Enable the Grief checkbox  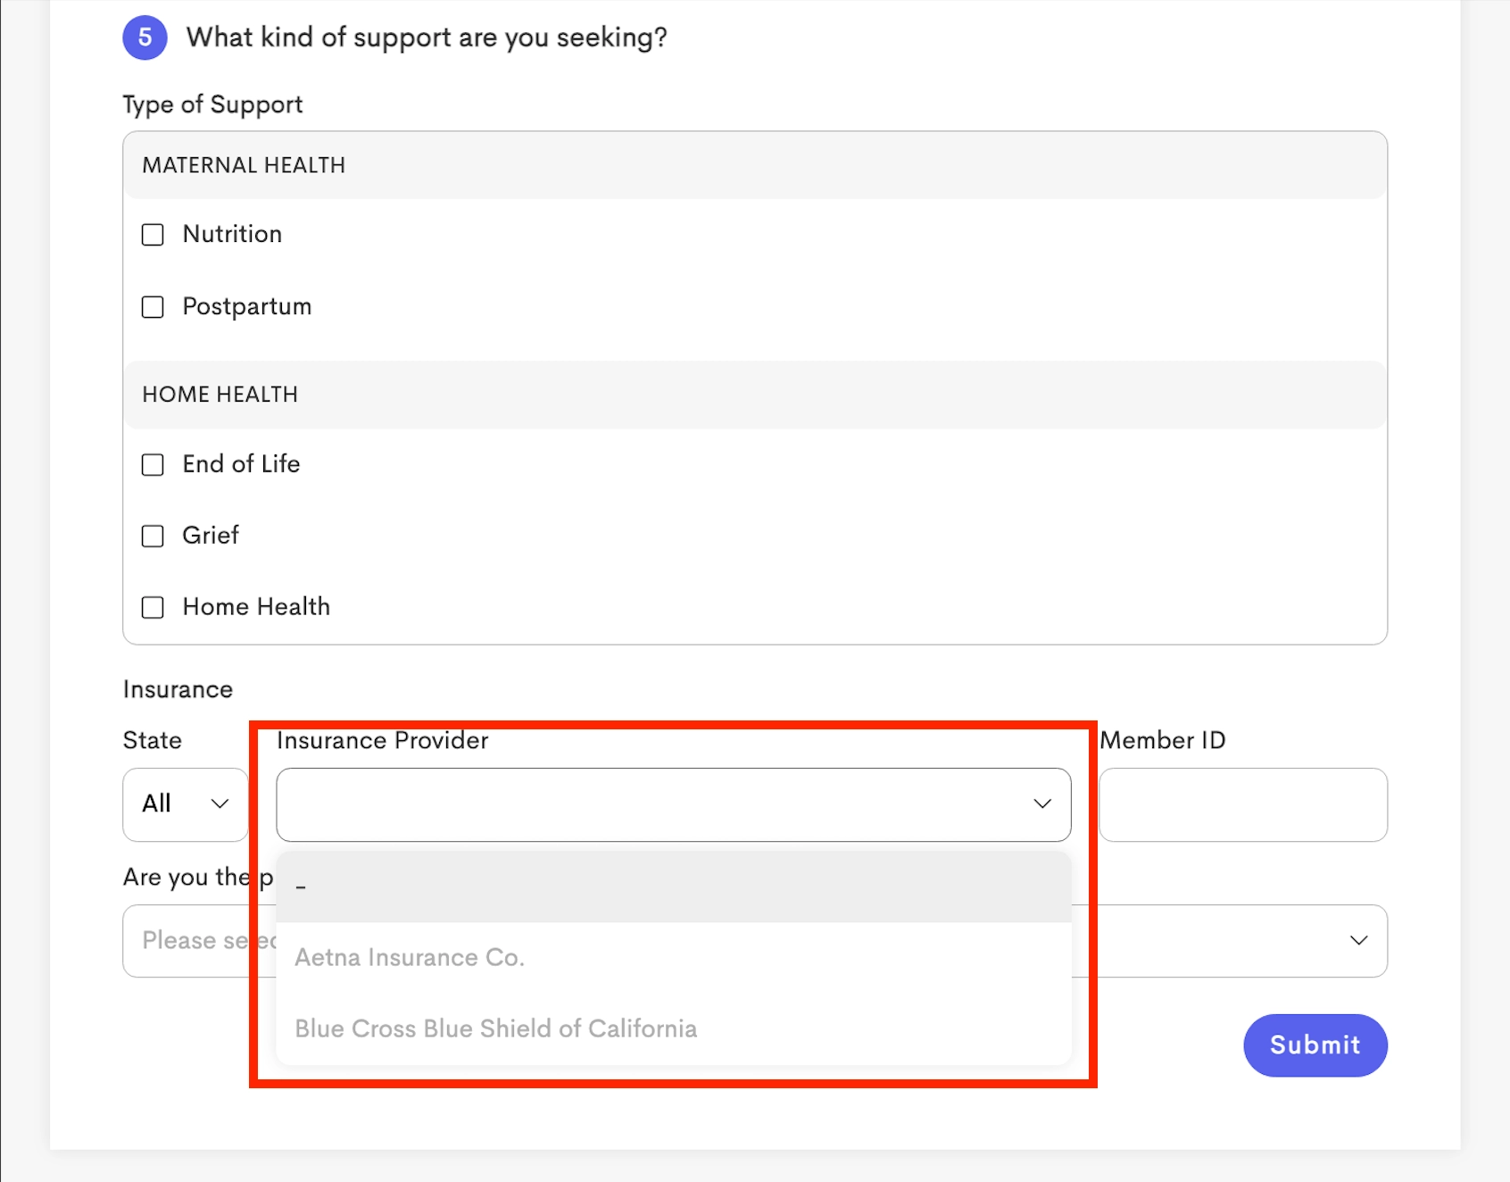pos(153,536)
